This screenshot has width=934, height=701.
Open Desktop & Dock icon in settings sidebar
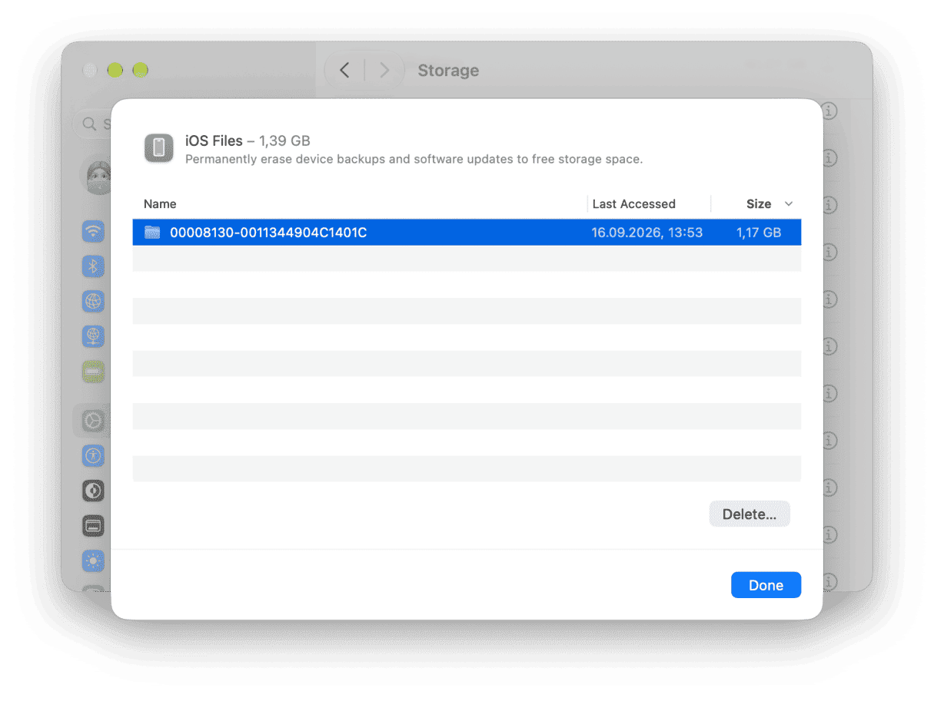(x=93, y=526)
